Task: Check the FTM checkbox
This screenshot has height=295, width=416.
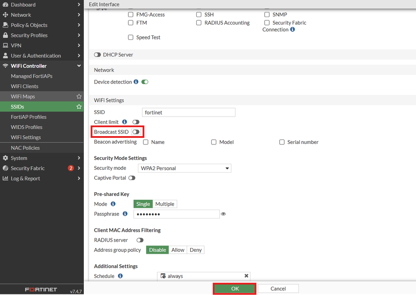Action: point(130,22)
